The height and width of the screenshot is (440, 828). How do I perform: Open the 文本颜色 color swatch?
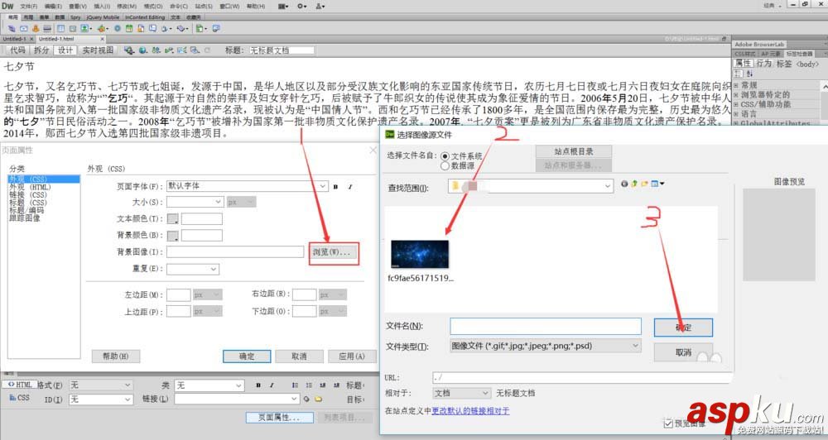coord(173,219)
